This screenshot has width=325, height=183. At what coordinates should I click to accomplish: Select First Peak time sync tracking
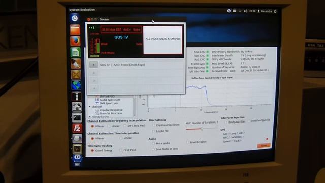(121, 150)
